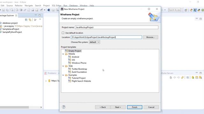Click the Package Explorer horizontal scrollbar
This screenshot has width=204, height=114.
14,107
